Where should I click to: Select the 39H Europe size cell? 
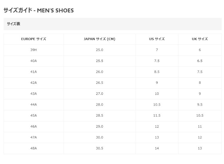point(33,50)
